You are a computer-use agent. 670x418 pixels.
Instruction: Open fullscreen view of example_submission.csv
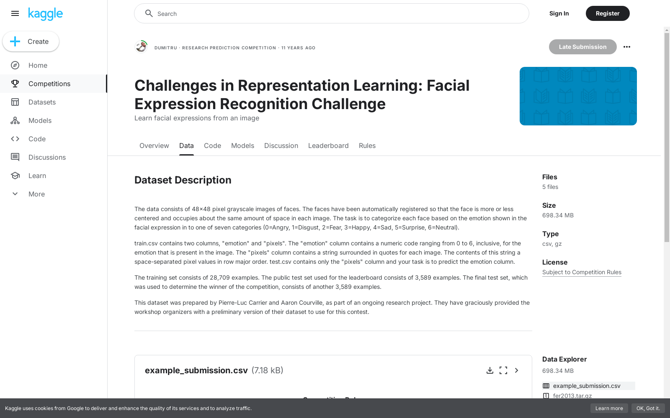[503, 370]
